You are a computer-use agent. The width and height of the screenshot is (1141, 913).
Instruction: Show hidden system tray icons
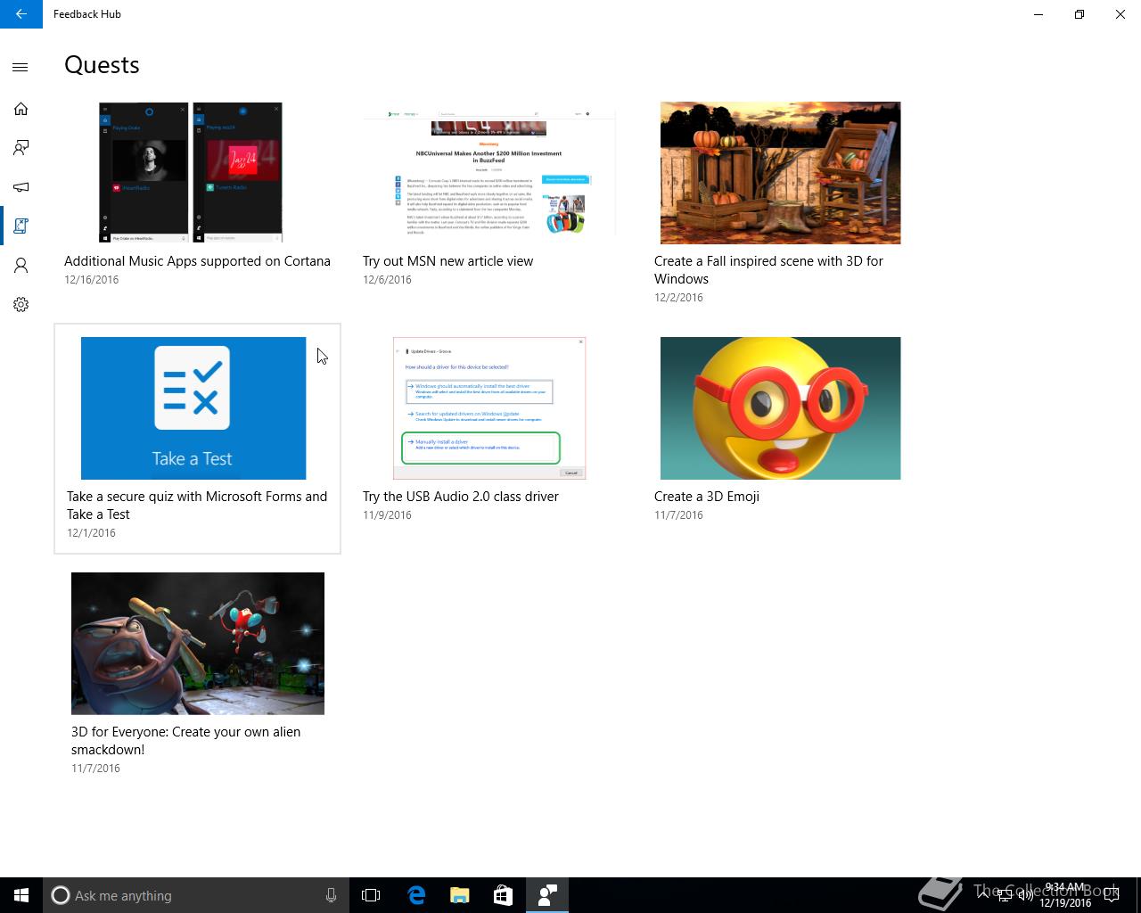(x=982, y=895)
